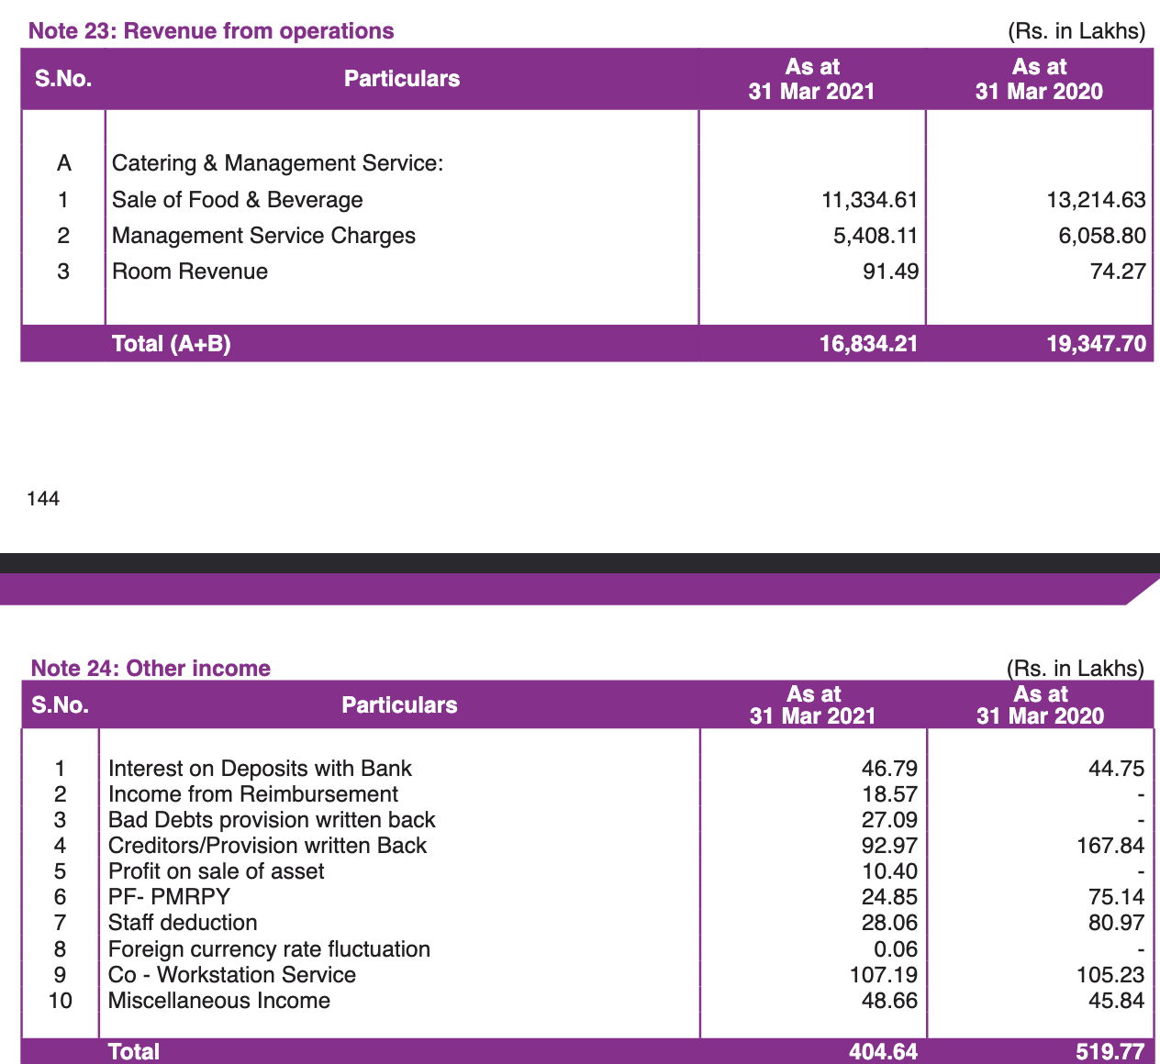Select the 'Sale of Food & Beverage' row label
Image resolution: width=1160 pixels, height=1064 pixels.
coord(237,200)
